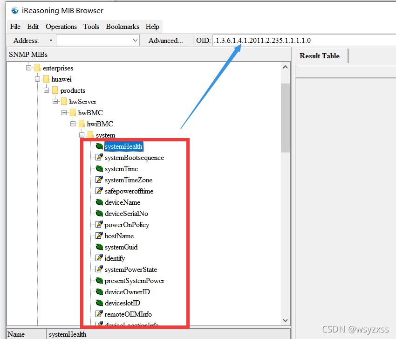The image size is (396, 339).
Task: Open the Help menu
Action: click(152, 27)
